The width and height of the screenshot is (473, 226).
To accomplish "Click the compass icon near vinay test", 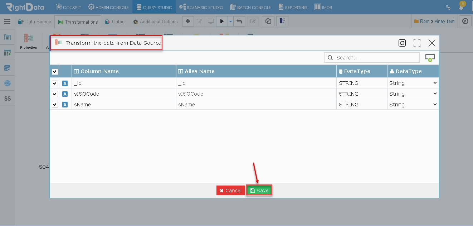I will [465, 21].
